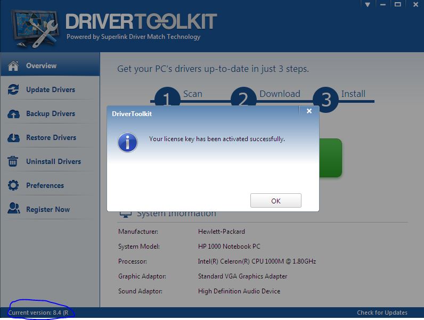Click the Scan step label

click(193, 94)
